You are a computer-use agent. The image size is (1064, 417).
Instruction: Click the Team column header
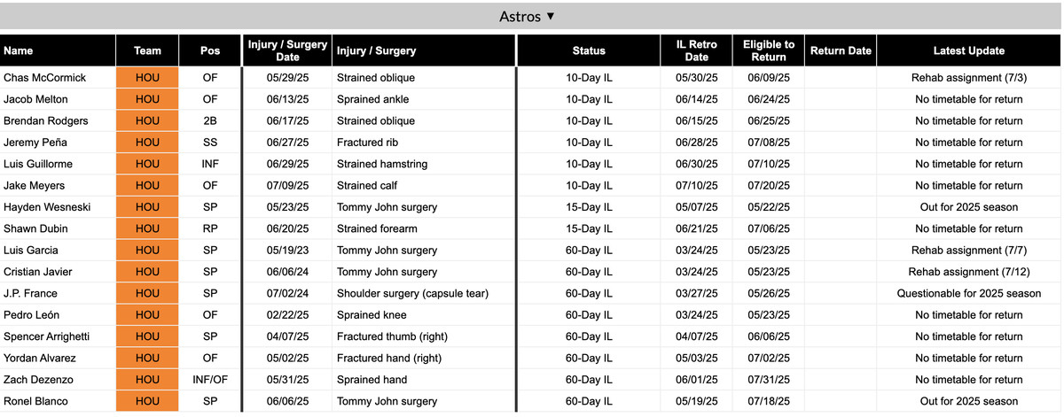coord(147,50)
